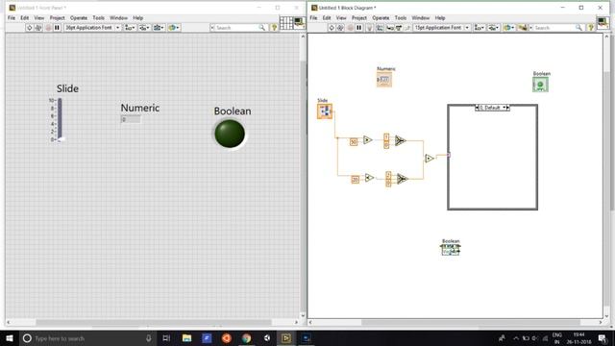Open Chrome from taskbar
615x346 pixels.
tap(246, 338)
